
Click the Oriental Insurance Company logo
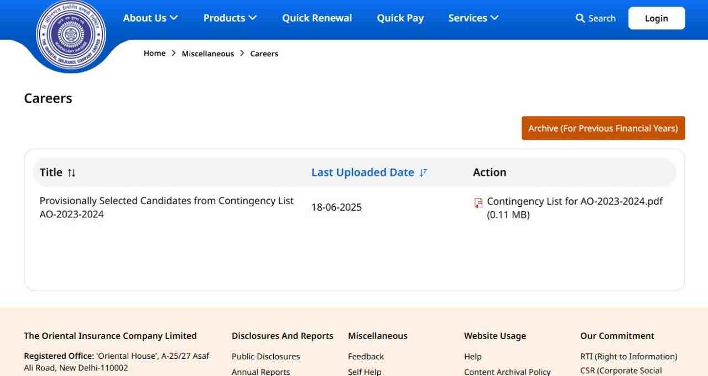[71, 35]
